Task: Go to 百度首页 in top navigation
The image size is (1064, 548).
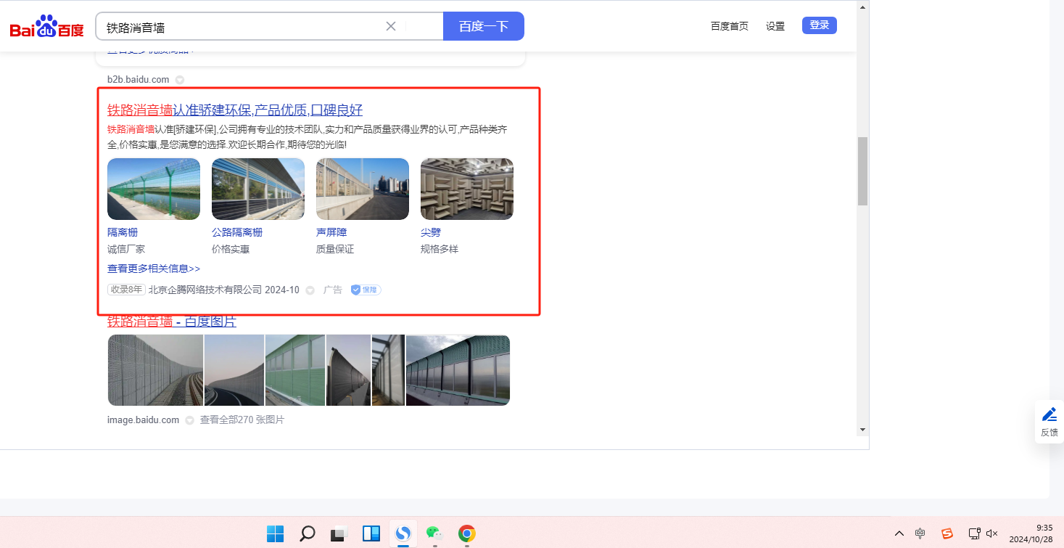Action: click(x=729, y=26)
